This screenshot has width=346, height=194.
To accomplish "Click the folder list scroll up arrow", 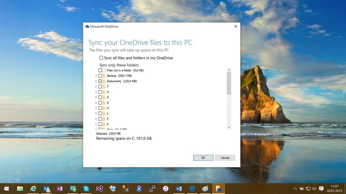I will tap(229, 70).
